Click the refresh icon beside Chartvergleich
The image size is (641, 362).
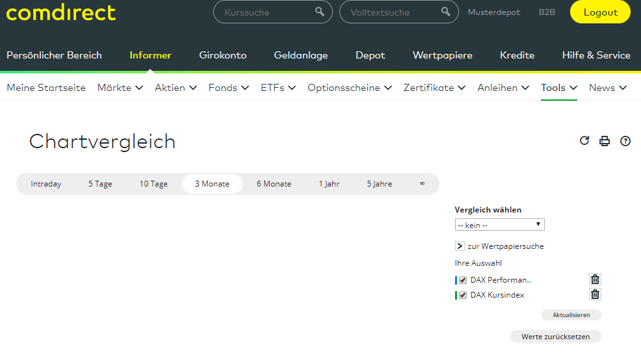tap(584, 140)
